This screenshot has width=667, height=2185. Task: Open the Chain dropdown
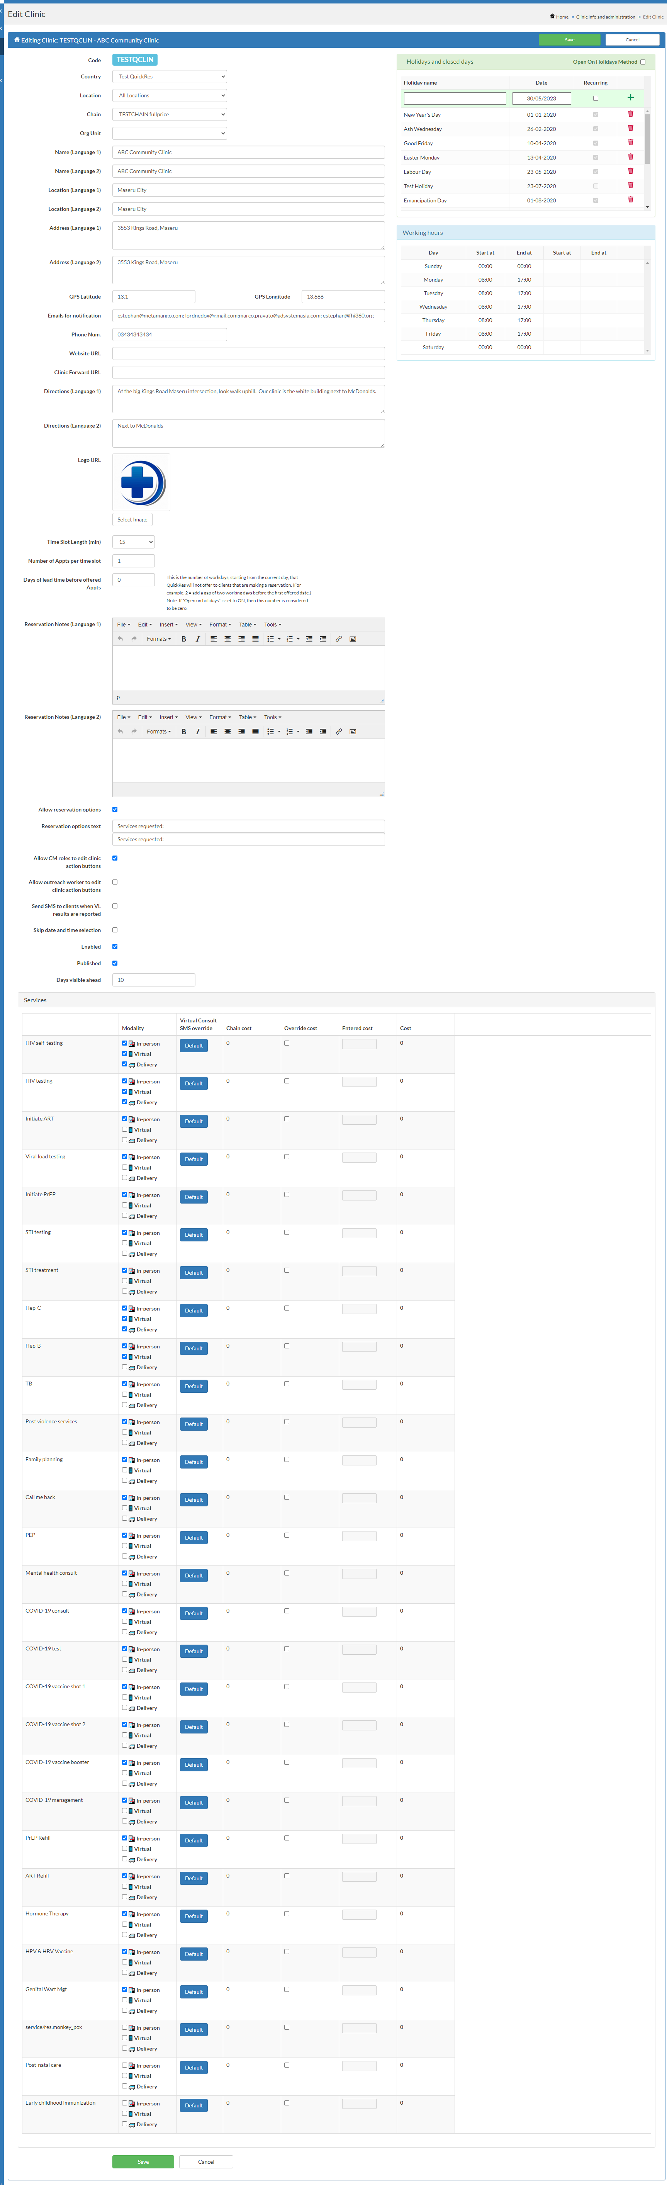[x=170, y=114]
